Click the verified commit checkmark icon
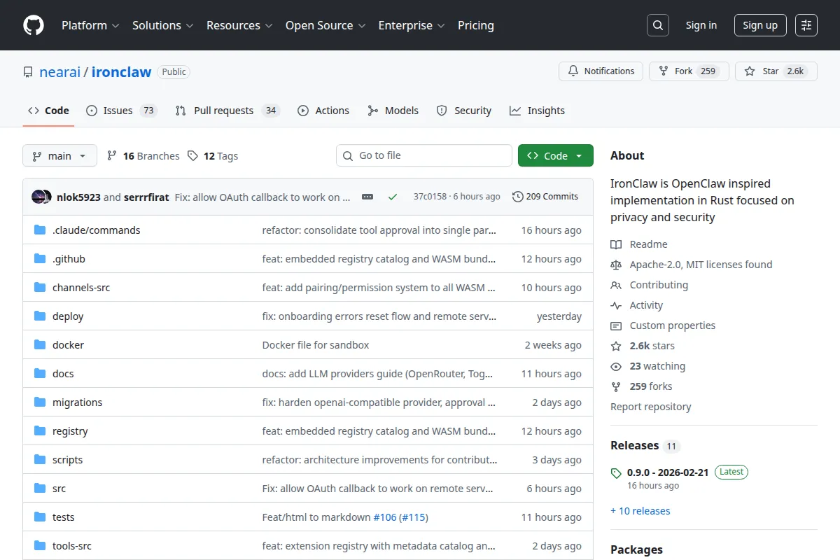This screenshot has height=560, width=840. tap(393, 197)
